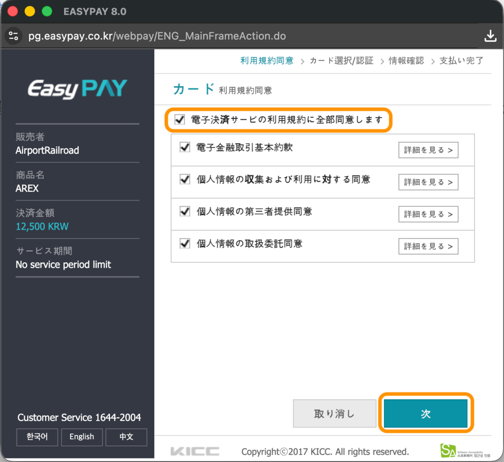Select the カード選択/認証 step
The height and width of the screenshot is (462, 504).
click(341, 61)
